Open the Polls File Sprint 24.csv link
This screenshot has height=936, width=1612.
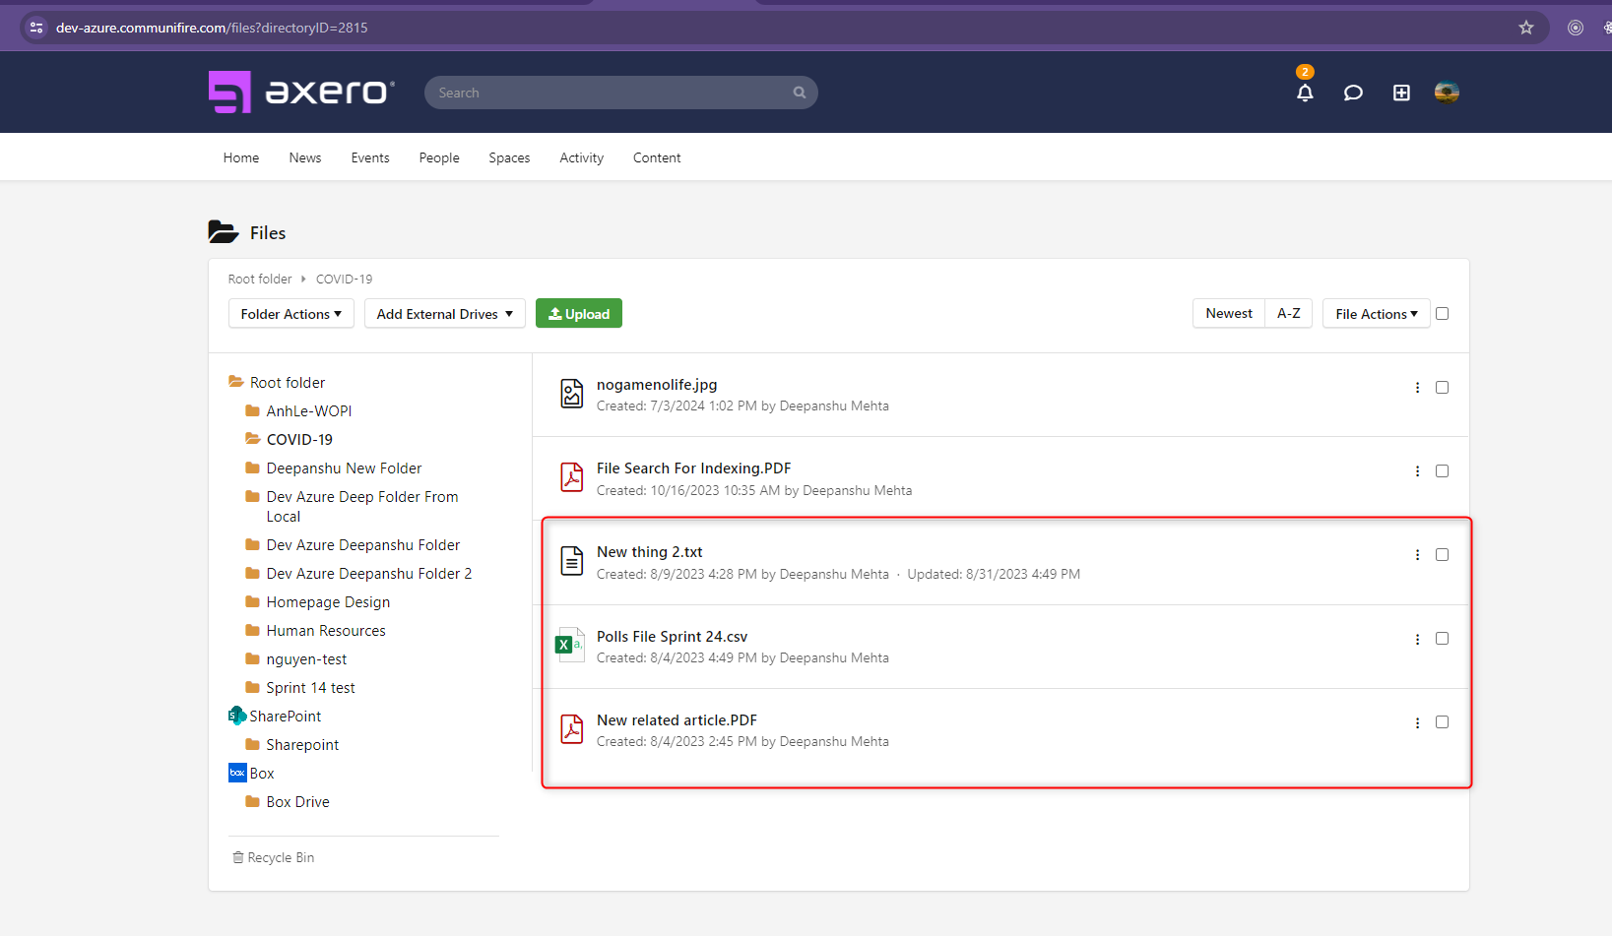tap(673, 637)
